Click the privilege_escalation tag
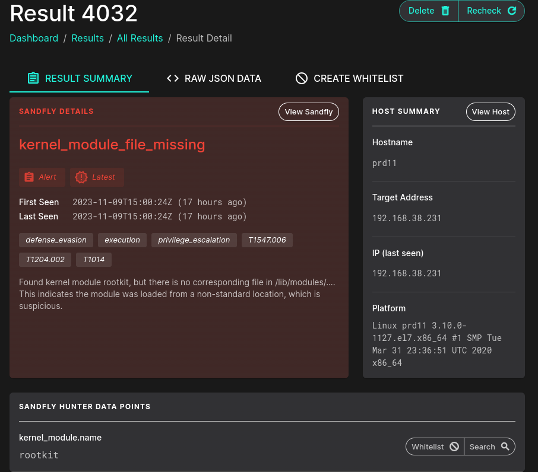The height and width of the screenshot is (472, 538). [194, 240]
